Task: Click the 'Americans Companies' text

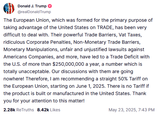Action: point(29,57)
